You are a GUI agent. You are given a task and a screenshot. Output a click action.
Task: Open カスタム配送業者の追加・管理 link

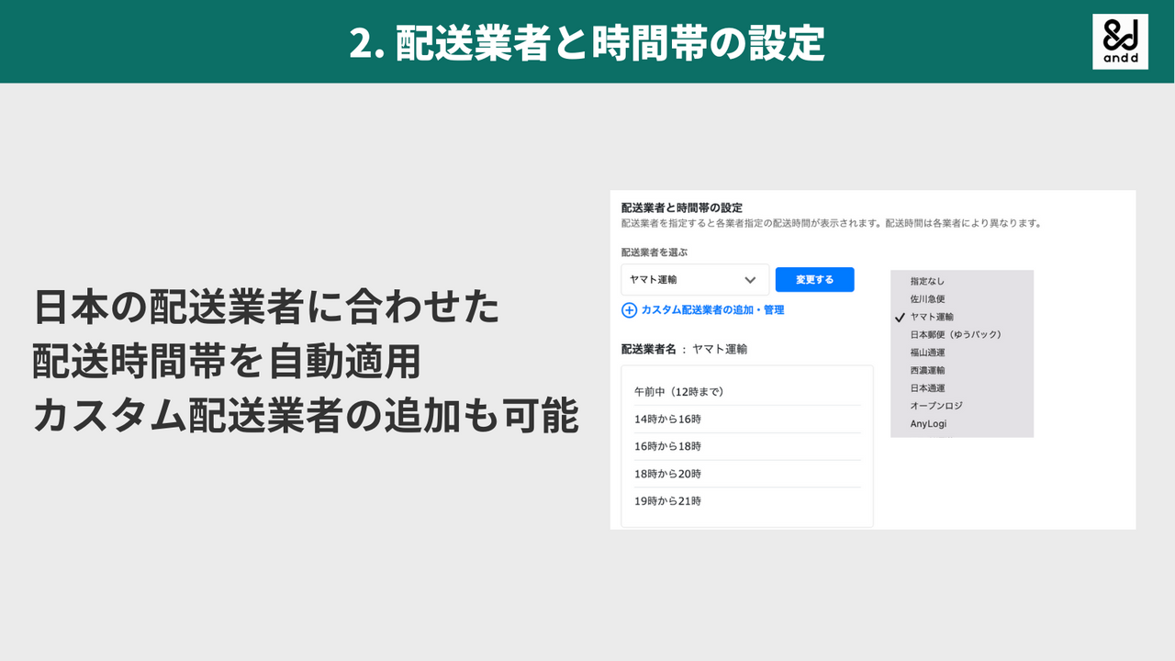pyautogui.click(x=712, y=310)
